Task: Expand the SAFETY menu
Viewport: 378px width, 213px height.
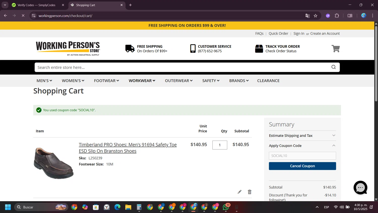Action: 211,81
